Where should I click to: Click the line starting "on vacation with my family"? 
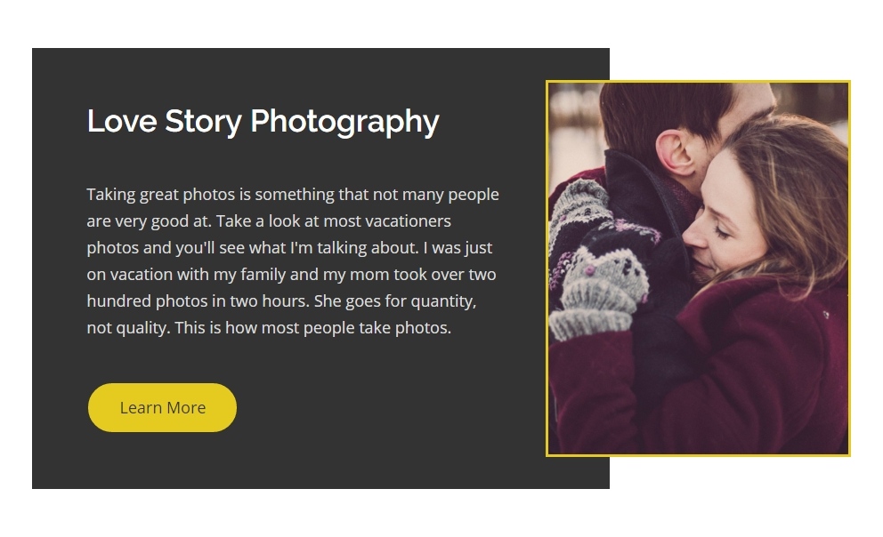pos(290,275)
